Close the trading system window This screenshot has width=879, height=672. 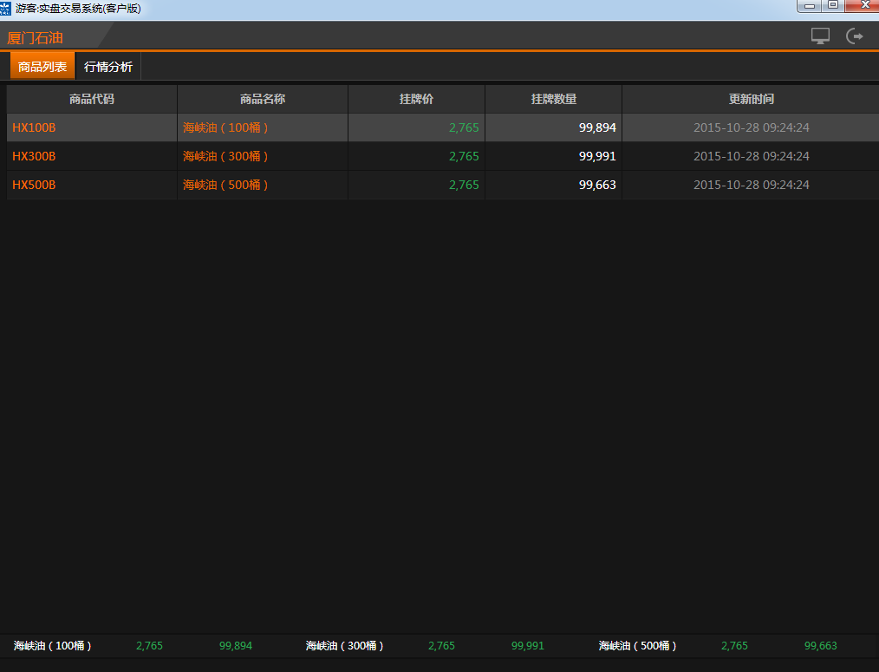click(x=863, y=6)
